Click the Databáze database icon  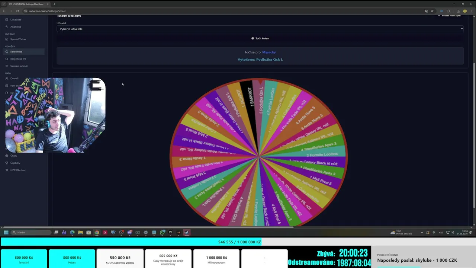click(7, 19)
